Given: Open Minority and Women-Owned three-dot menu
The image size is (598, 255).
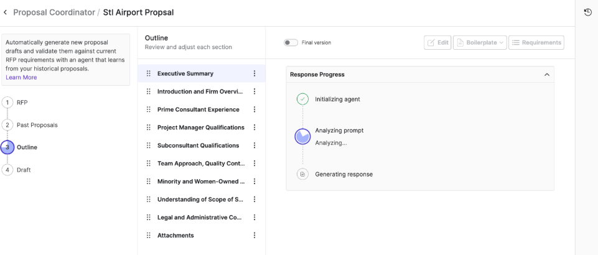Looking at the screenshot, I should pyautogui.click(x=255, y=182).
